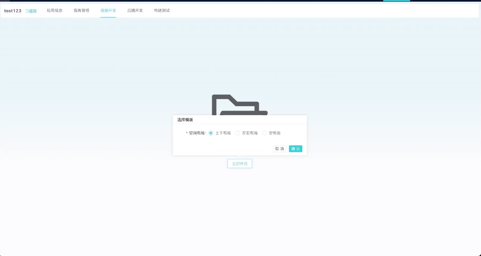Viewport: 481px width, 256px height.
Task: Click the teal segment in the top bar
Action: [x=396, y=1]
